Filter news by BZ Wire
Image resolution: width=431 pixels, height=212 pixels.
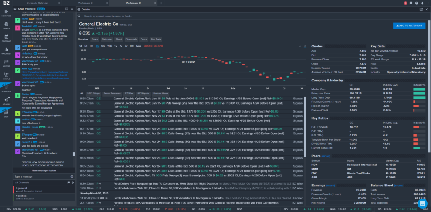(129, 94)
